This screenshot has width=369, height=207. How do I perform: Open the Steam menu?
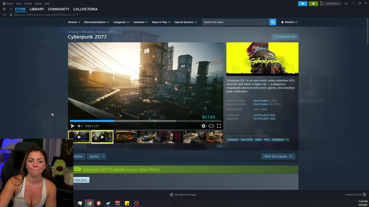click(10, 3)
